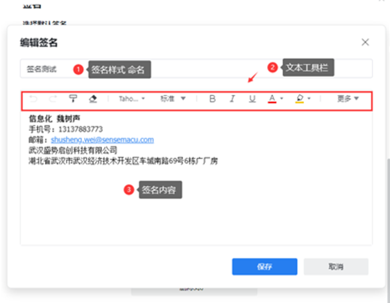This screenshot has width=390, height=303.
Task: Toggle underline formatting with U icon
Action: (x=252, y=99)
